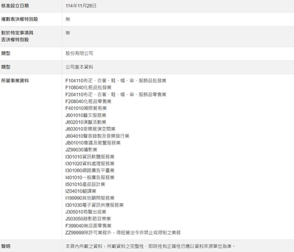Select the 核准設立日期 label
The height and width of the screenshot is (252, 294).
(x=15, y=6)
